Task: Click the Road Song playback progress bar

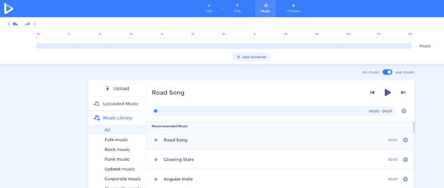Action: coord(260,111)
